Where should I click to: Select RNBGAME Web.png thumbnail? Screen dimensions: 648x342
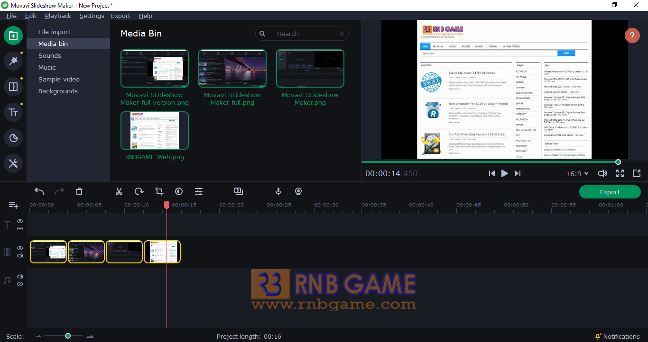pos(155,130)
